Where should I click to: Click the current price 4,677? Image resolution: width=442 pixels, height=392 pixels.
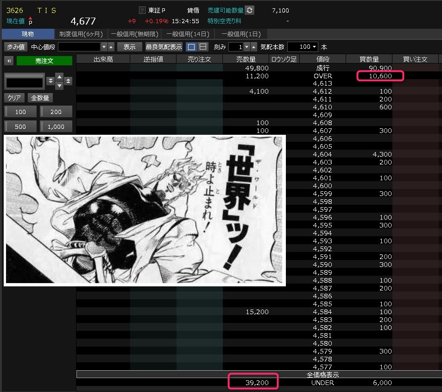tap(83, 21)
